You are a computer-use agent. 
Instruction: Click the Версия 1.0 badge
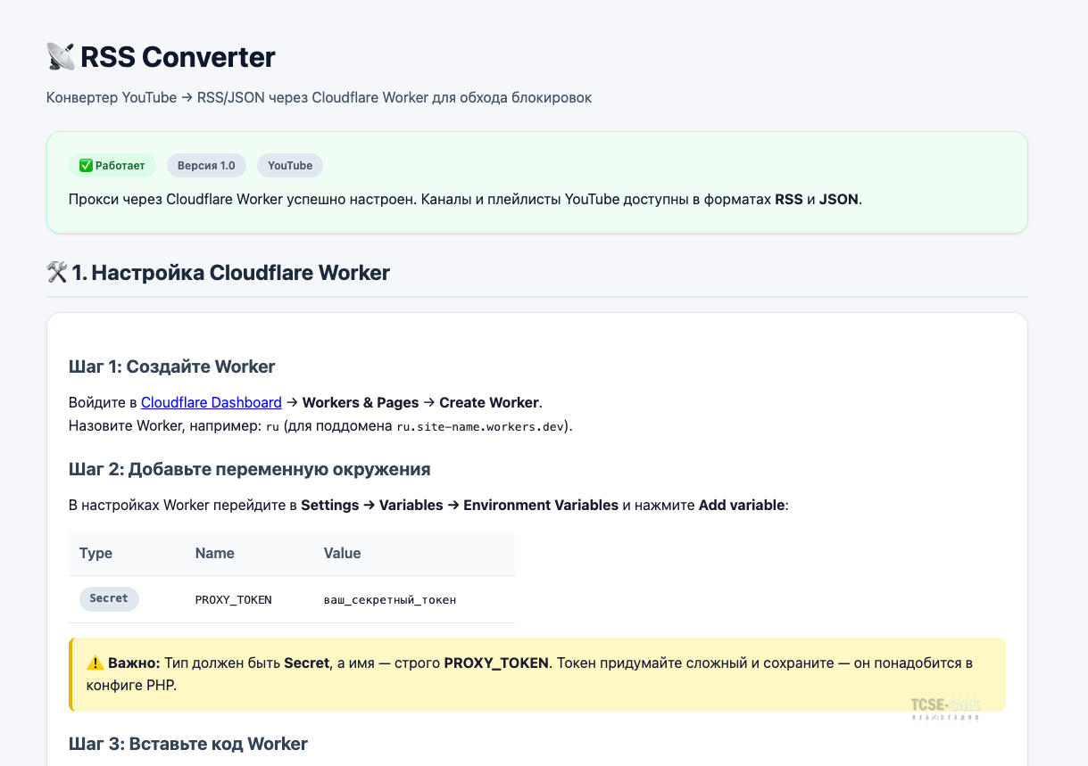pos(206,166)
